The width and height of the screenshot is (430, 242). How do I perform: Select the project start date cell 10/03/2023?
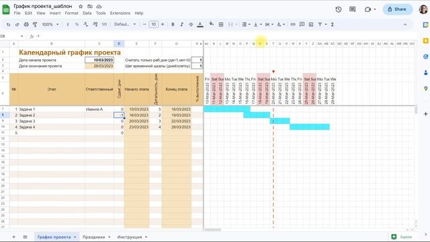[x=99, y=60]
